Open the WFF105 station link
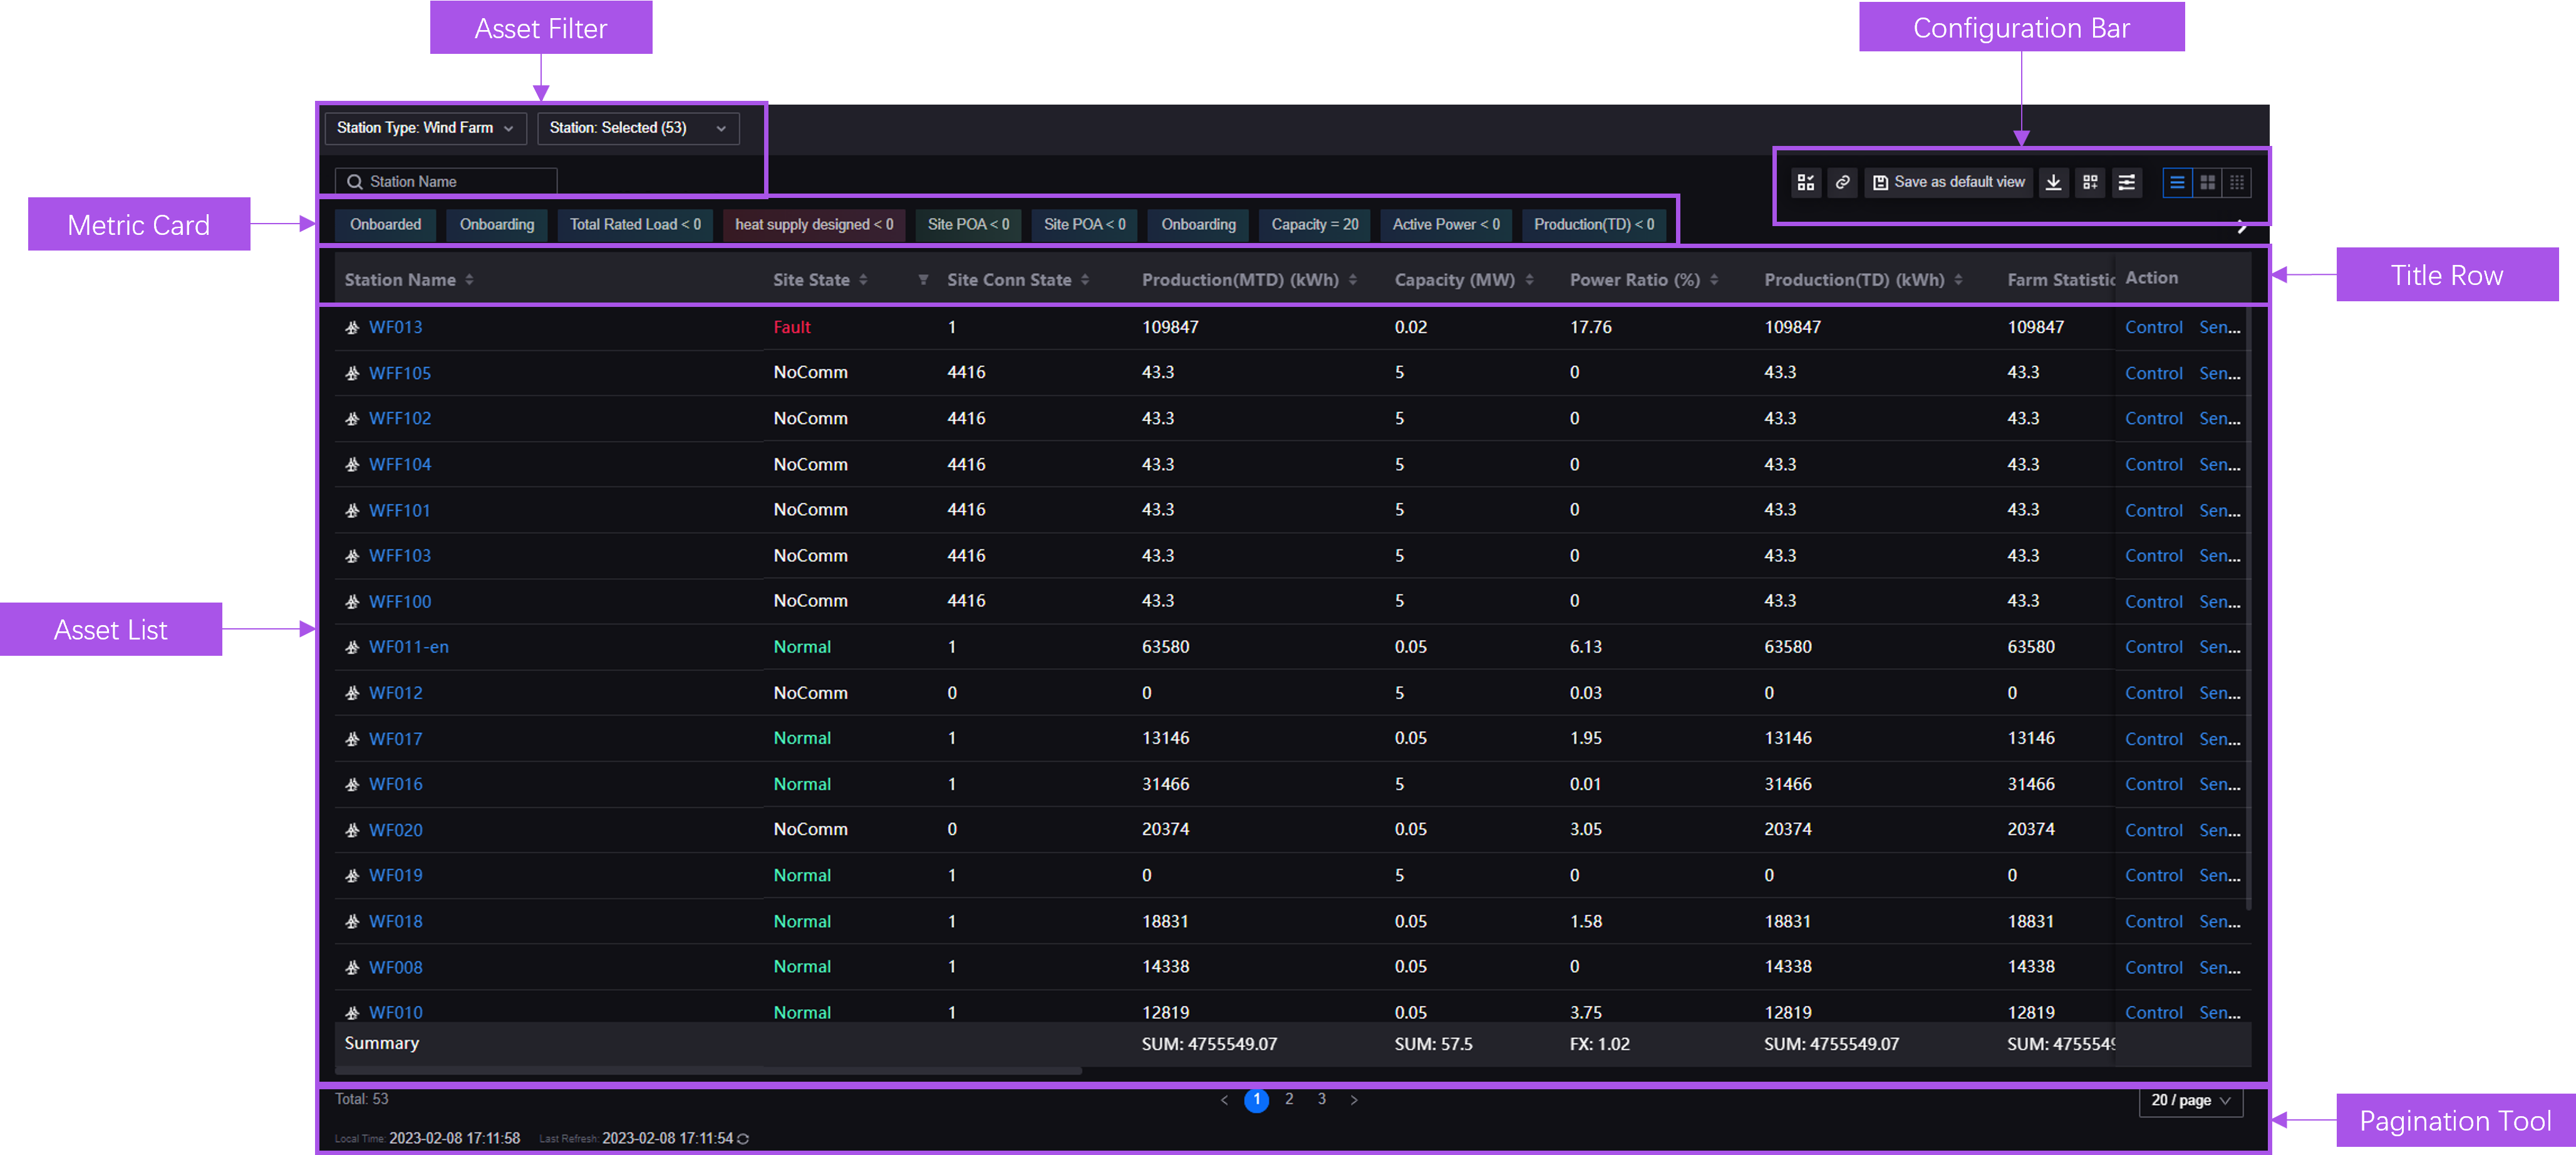This screenshot has width=2576, height=1155. coord(399,373)
